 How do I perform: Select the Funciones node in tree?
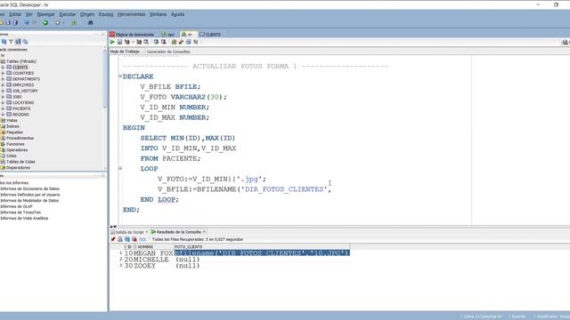click(15, 144)
